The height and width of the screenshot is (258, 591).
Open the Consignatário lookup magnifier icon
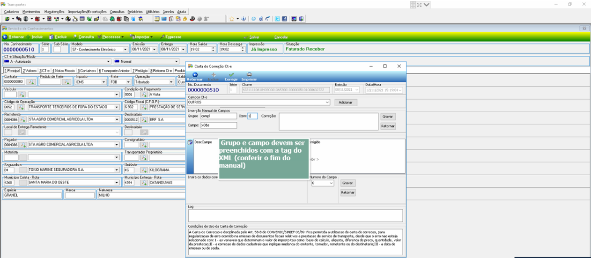(x=144, y=145)
